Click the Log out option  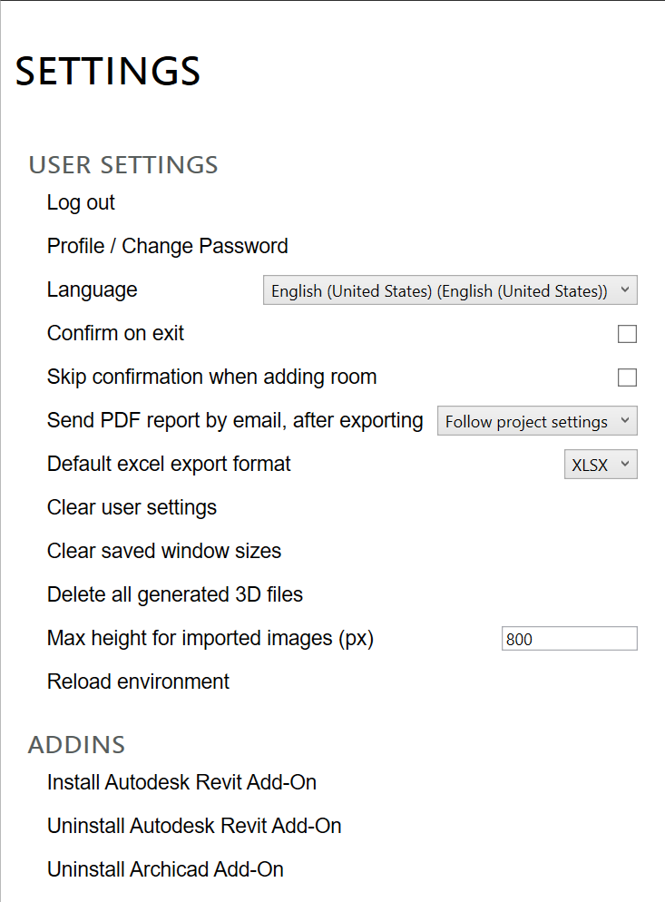click(81, 202)
